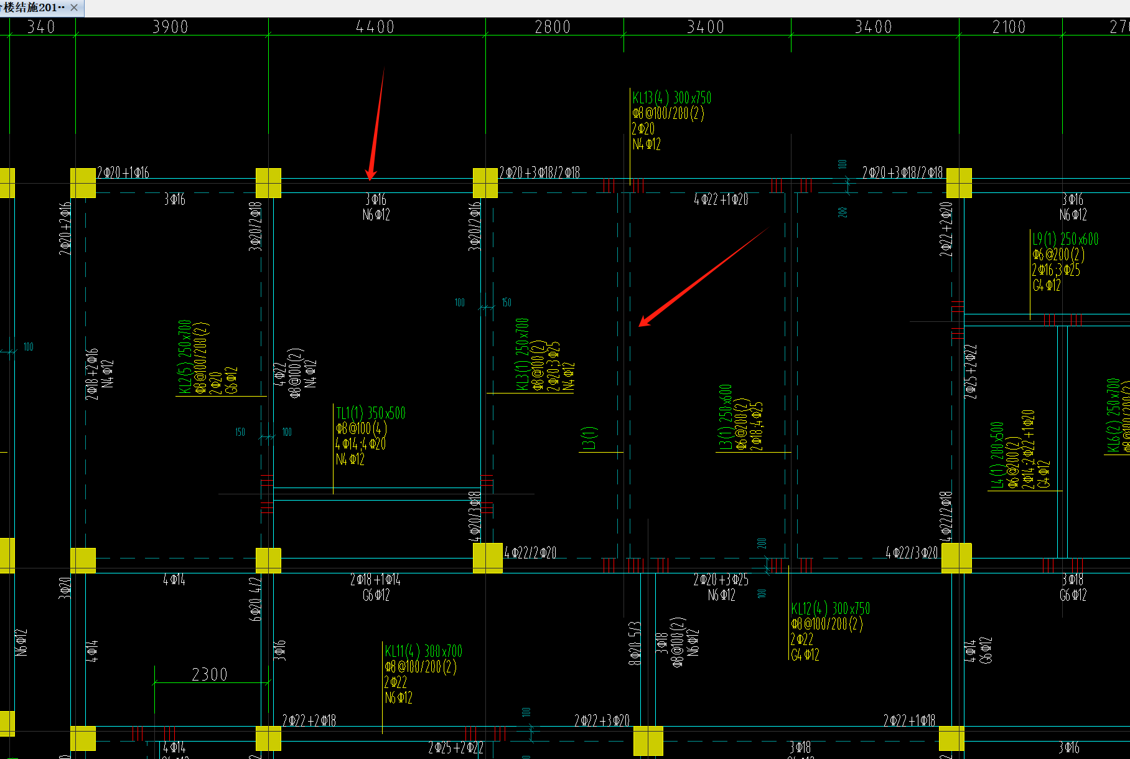Select the rotated L3(1) 250x600 label
The height and width of the screenshot is (759, 1130).
click(725, 417)
